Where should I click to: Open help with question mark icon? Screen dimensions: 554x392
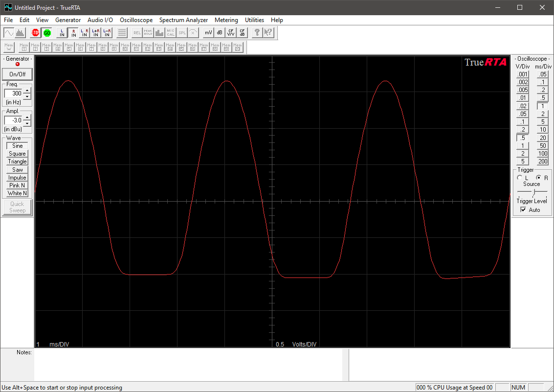click(x=257, y=33)
